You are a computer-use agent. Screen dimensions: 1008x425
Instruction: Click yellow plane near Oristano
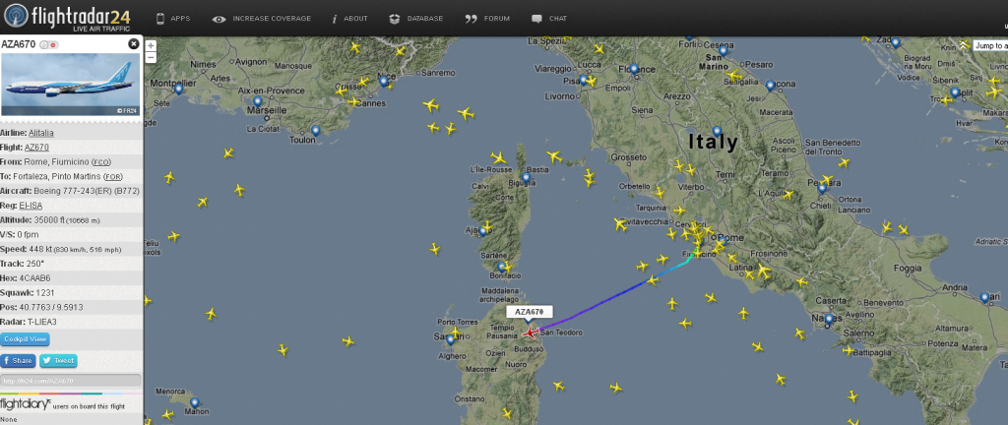tap(507, 413)
